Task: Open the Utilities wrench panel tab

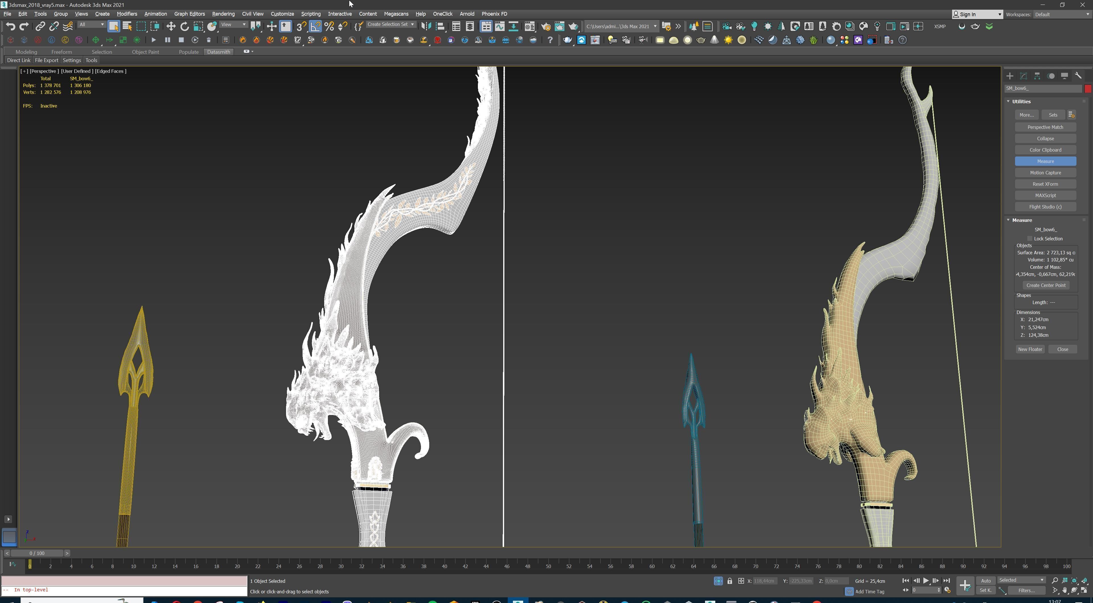Action: pyautogui.click(x=1078, y=76)
